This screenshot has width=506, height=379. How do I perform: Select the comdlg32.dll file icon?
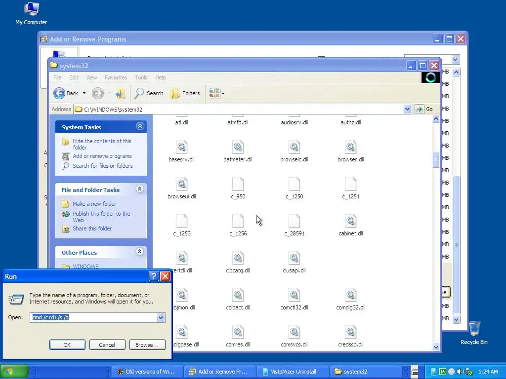click(350, 295)
